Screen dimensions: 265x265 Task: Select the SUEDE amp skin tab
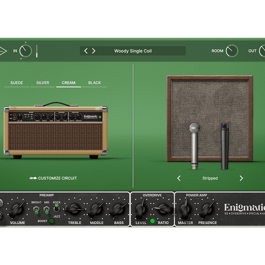(x=17, y=83)
